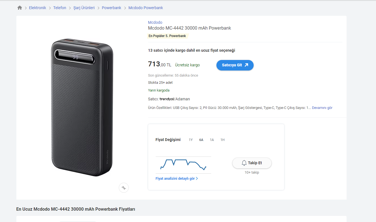Click the price change line chart

pyautogui.click(x=183, y=164)
